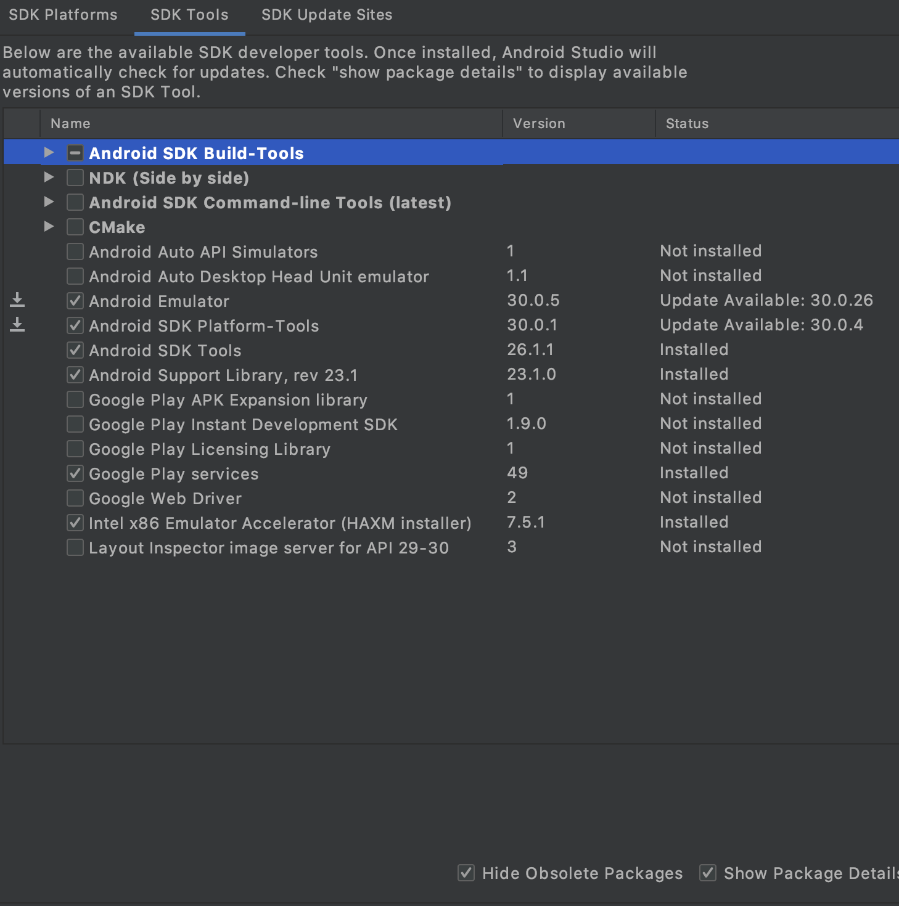This screenshot has height=906, width=899.
Task: Expand the CMake package group
Action: tap(49, 227)
